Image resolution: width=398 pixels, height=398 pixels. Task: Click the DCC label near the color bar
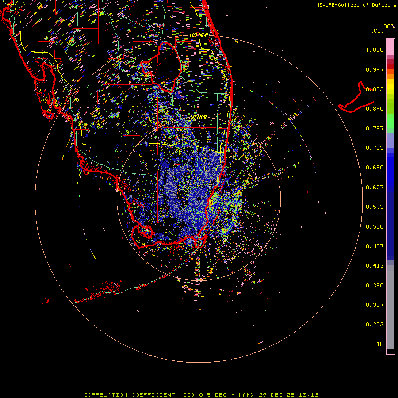point(389,27)
